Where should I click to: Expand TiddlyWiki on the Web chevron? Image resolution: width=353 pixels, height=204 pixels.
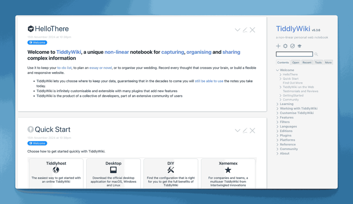click(x=281, y=87)
